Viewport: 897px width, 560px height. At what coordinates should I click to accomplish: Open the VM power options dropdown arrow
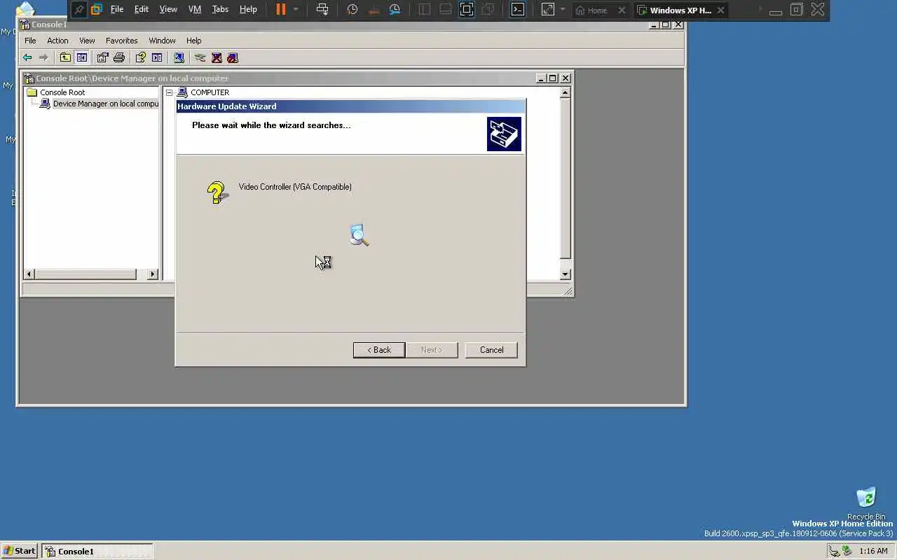pos(296,10)
